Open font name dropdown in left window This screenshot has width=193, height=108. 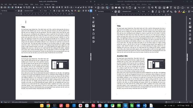tap(40, 11)
